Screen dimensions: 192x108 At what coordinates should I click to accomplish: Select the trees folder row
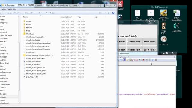click(64, 31)
